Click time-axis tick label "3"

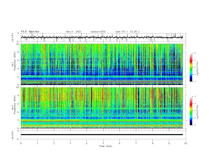(x=70, y=143)
